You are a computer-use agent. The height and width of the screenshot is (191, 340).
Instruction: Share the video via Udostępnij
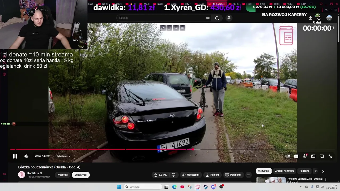[x=190, y=175]
